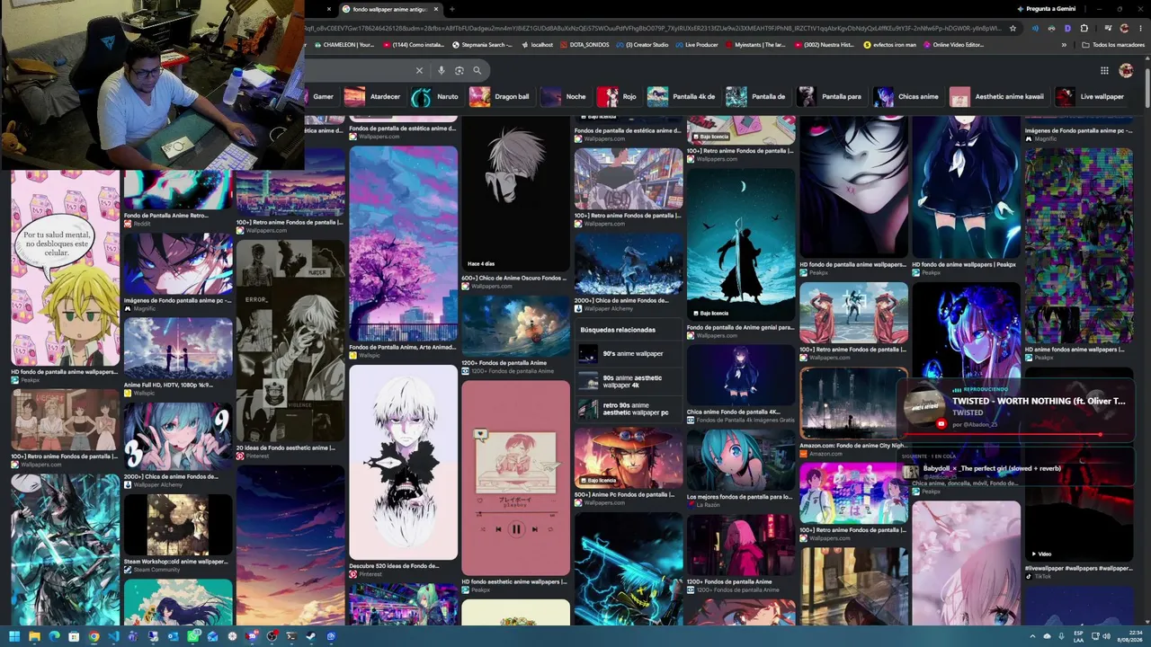Open the Live Producer bookmark

tap(697, 45)
